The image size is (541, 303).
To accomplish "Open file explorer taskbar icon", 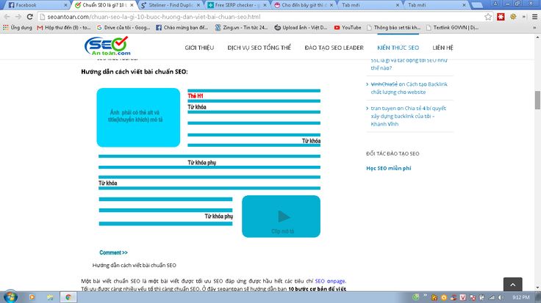I will click(51, 297).
